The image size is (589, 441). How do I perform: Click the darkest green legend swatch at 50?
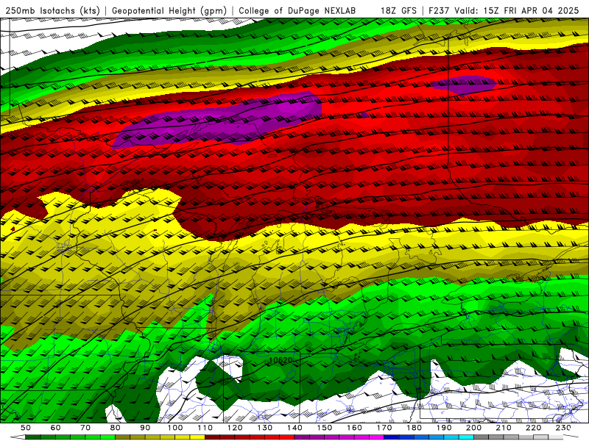point(33,437)
